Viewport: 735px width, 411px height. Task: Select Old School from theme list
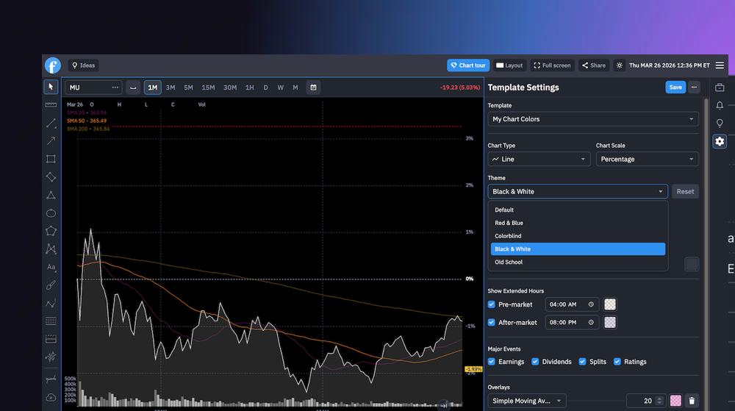[x=509, y=262]
